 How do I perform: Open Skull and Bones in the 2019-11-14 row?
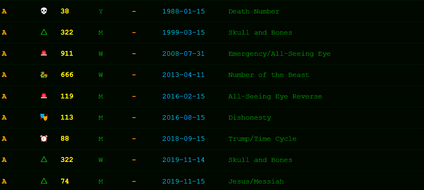point(260,160)
